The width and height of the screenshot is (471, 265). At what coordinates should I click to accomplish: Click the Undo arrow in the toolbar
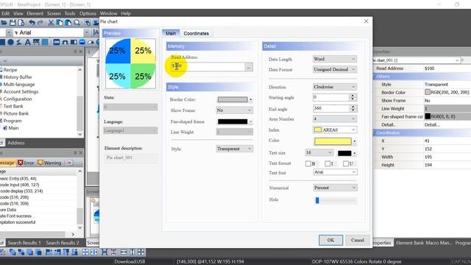(x=32, y=23)
